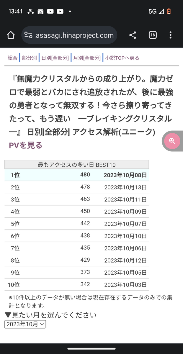This screenshot has width=183, height=354.
Task: Open 月別[全部分] navigation link
Action: (87, 58)
